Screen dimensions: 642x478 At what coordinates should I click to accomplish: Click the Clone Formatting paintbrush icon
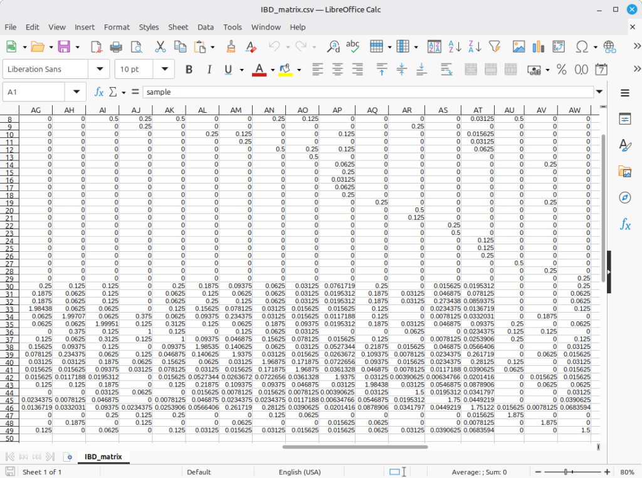pos(231,47)
